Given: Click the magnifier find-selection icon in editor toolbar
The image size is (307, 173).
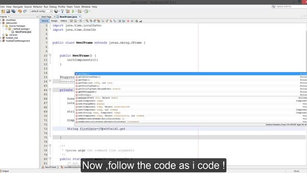Looking at the screenshot, I should [x=87, y=21].
